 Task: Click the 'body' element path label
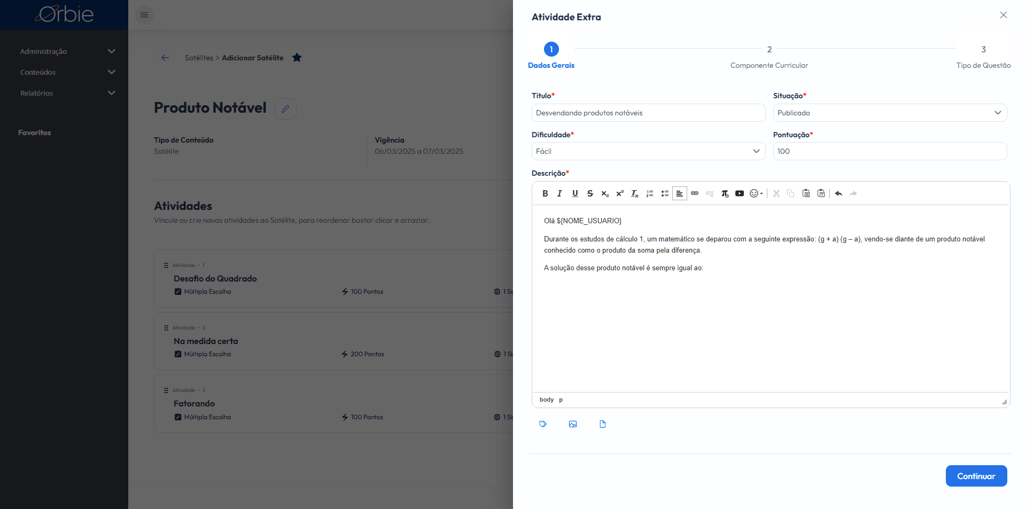tap(547, 400)
